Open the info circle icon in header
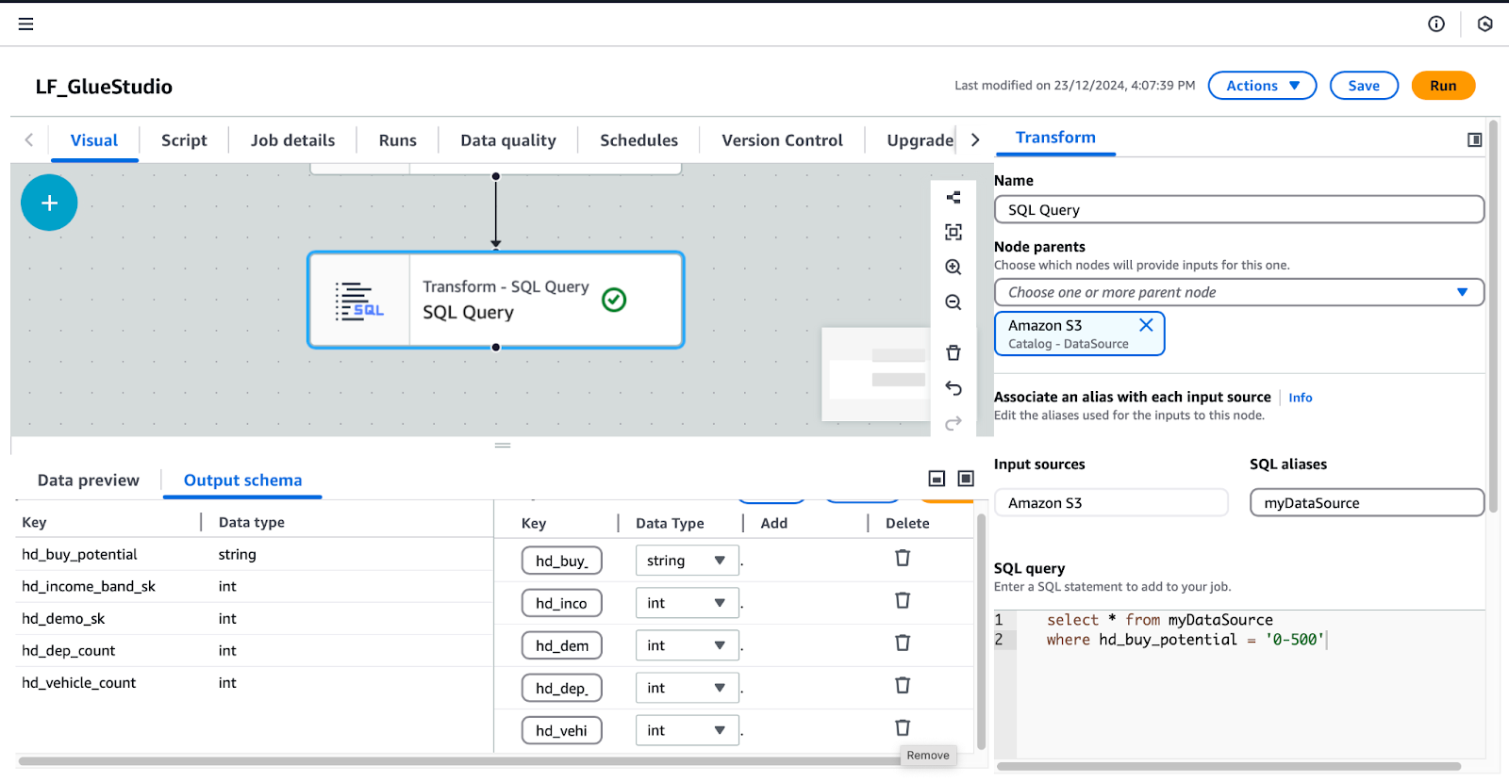Viewport: 1509px width, 782px height. pos(1436,24)
